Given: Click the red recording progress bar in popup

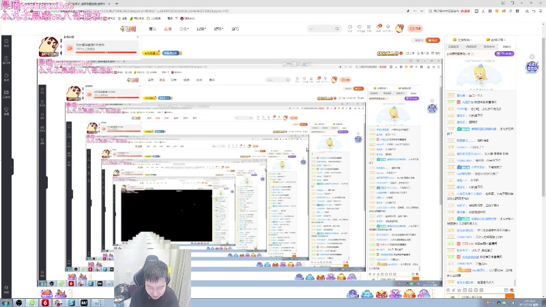Looking at the screenshot, I should pos(106,53).
